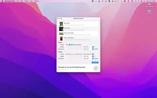Open Control Center in the menu bar
The image size is (157, 98).
coord(141,1)
